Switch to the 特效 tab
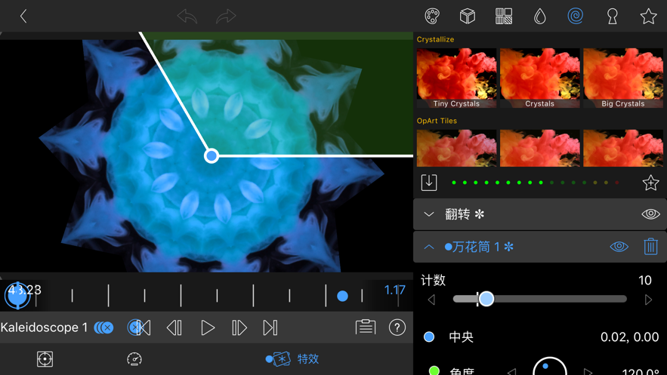Screen dimensions: 667x375 [293, 359]
